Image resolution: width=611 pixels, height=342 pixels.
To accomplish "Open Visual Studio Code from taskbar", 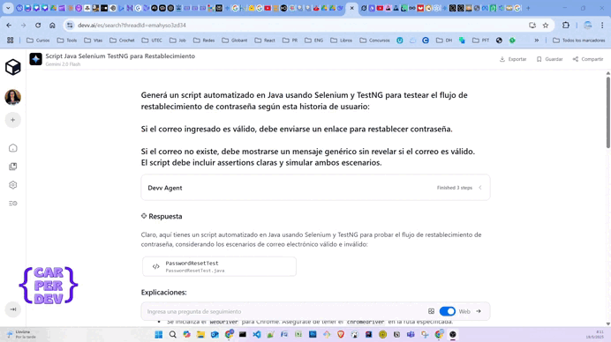I will click(x=256, y=335).
